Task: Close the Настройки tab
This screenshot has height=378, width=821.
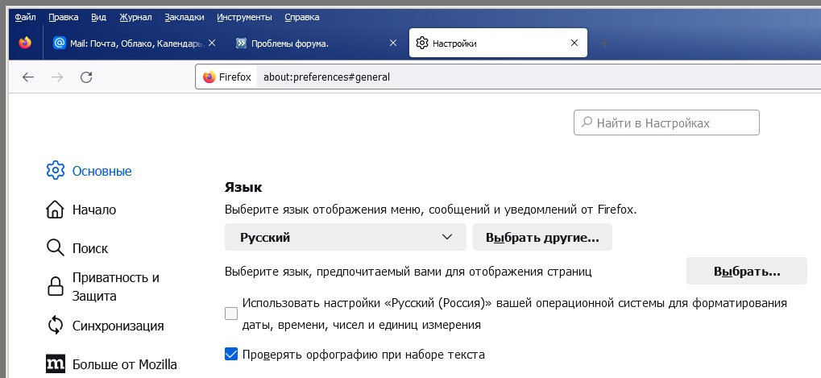Action: tap(574, 43)
